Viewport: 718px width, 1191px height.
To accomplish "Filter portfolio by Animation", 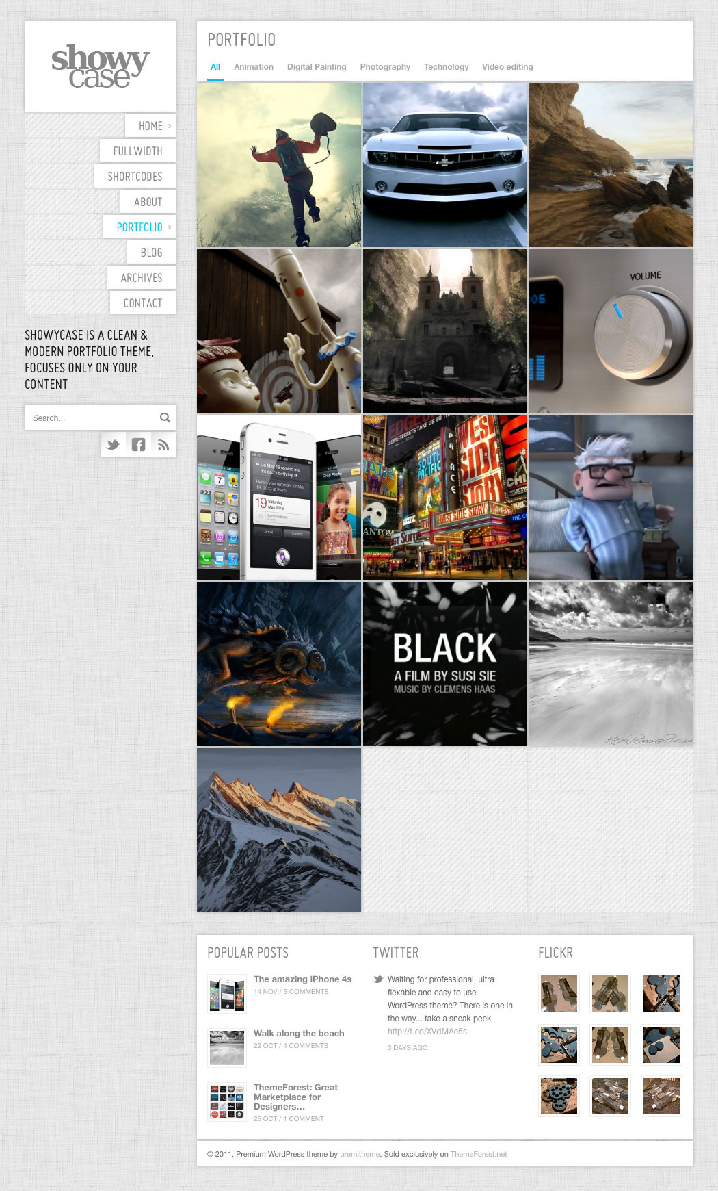I will pyautogui.click(x=254, y=67).
